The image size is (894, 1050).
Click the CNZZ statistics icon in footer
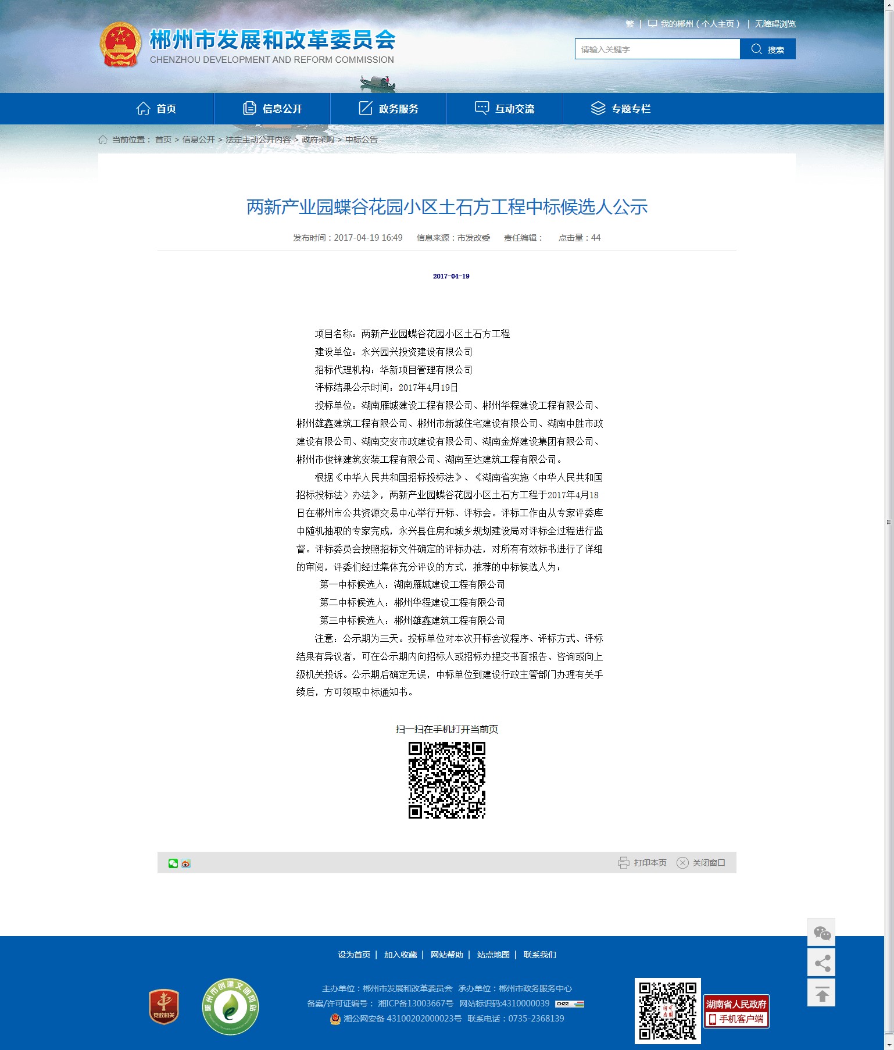tap(570, 1003)
